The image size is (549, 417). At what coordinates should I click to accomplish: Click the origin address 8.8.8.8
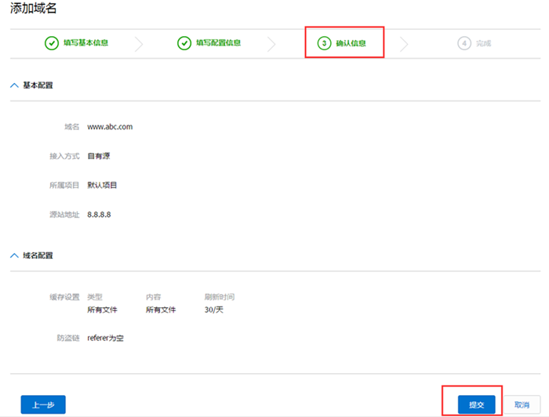point(99,215)
